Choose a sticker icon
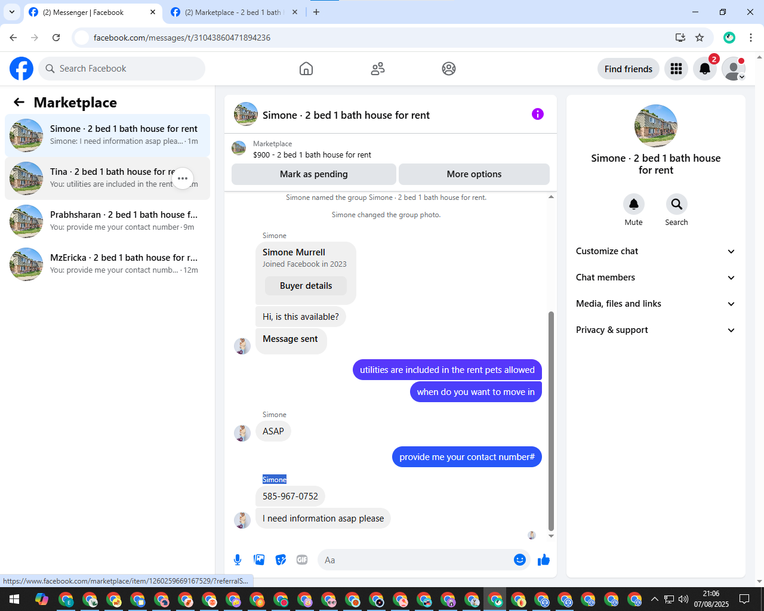 point(281,560)
